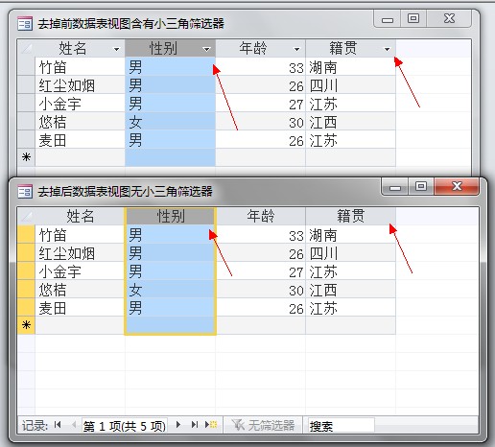Select all records corner in lower table
Screen dimensions: 495x447
coord(26,216)
